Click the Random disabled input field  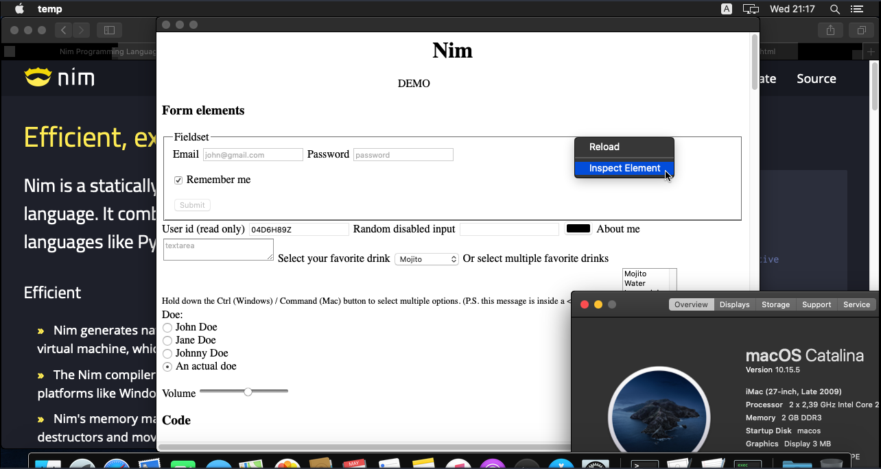(509, 229)
